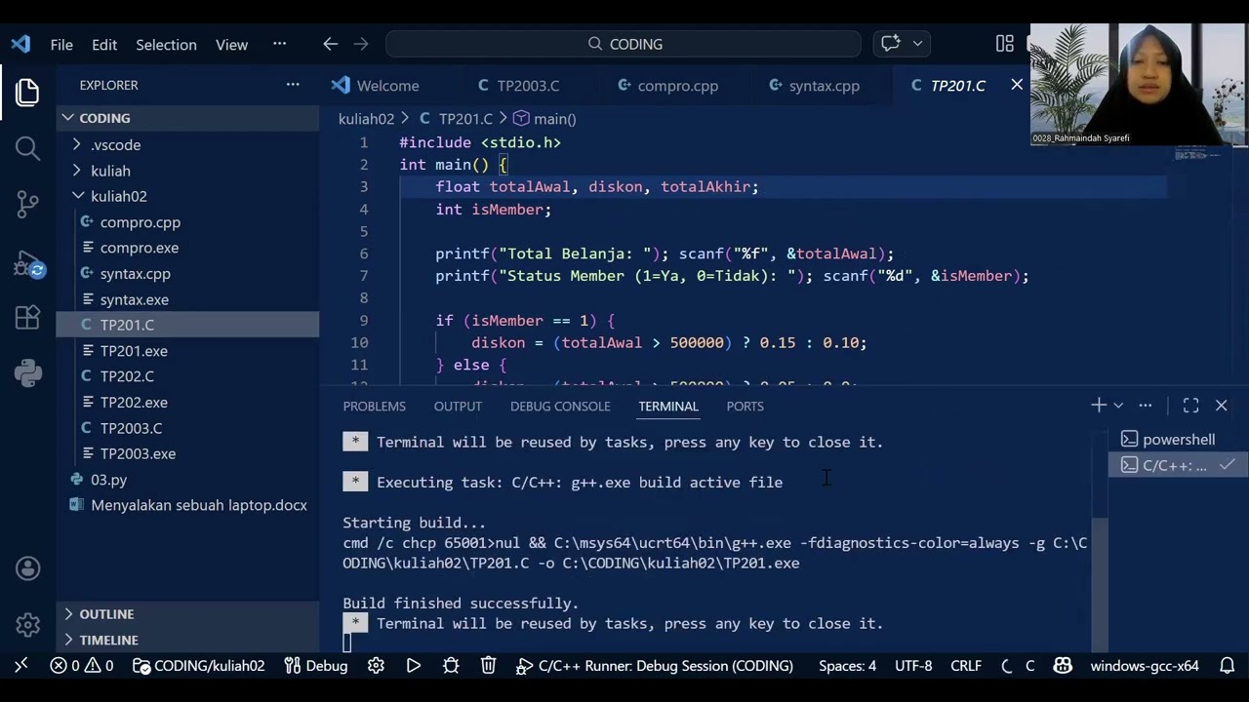1249x702 pixels.
Task: Click the Debug button in status bar
Action: (315, 666)
